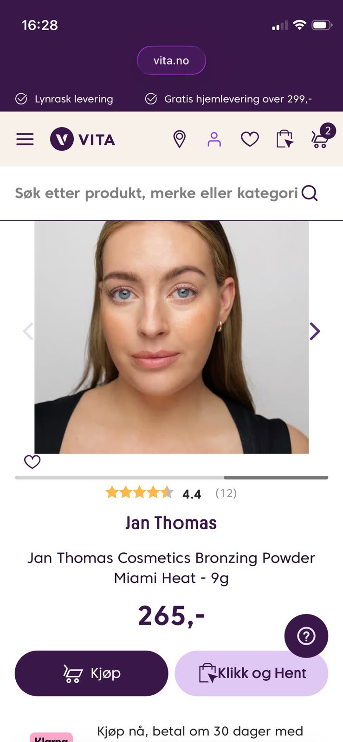Open the user account icon
The image size is (343, 742).
[x=214, y=139]
